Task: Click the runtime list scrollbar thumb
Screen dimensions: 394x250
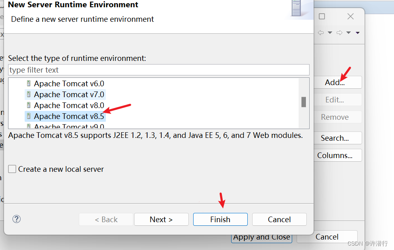Action: (x=303, y=102)
